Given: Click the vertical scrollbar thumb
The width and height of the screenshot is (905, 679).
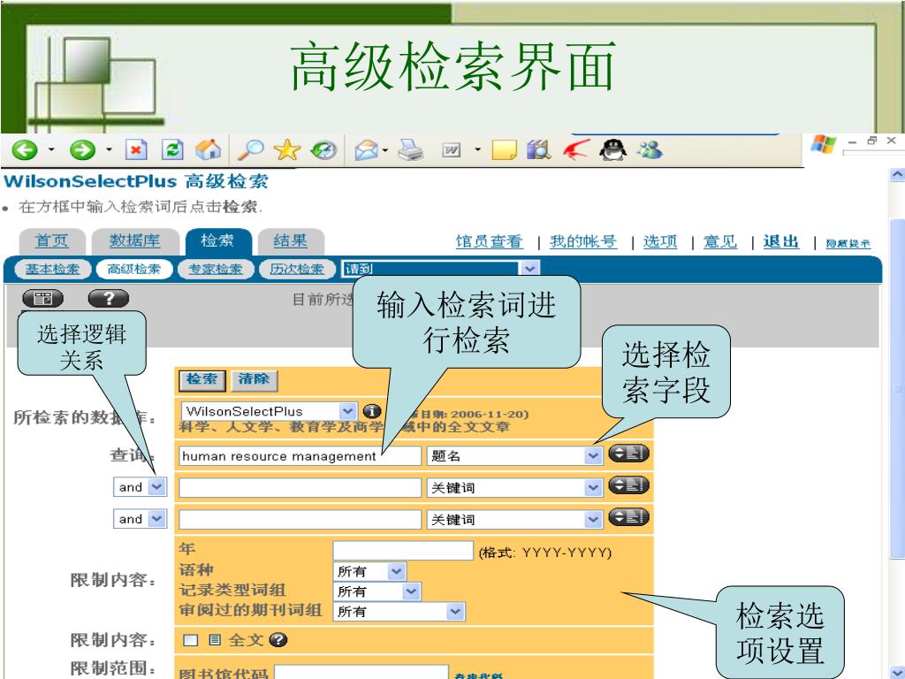Looking at the screenshot, I should coord(897,389).
